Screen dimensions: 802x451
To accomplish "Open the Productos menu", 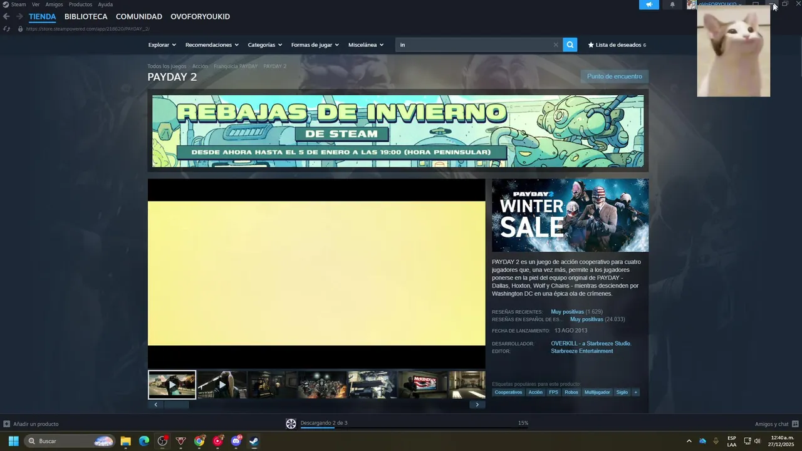I will click(x=80, y=4).
